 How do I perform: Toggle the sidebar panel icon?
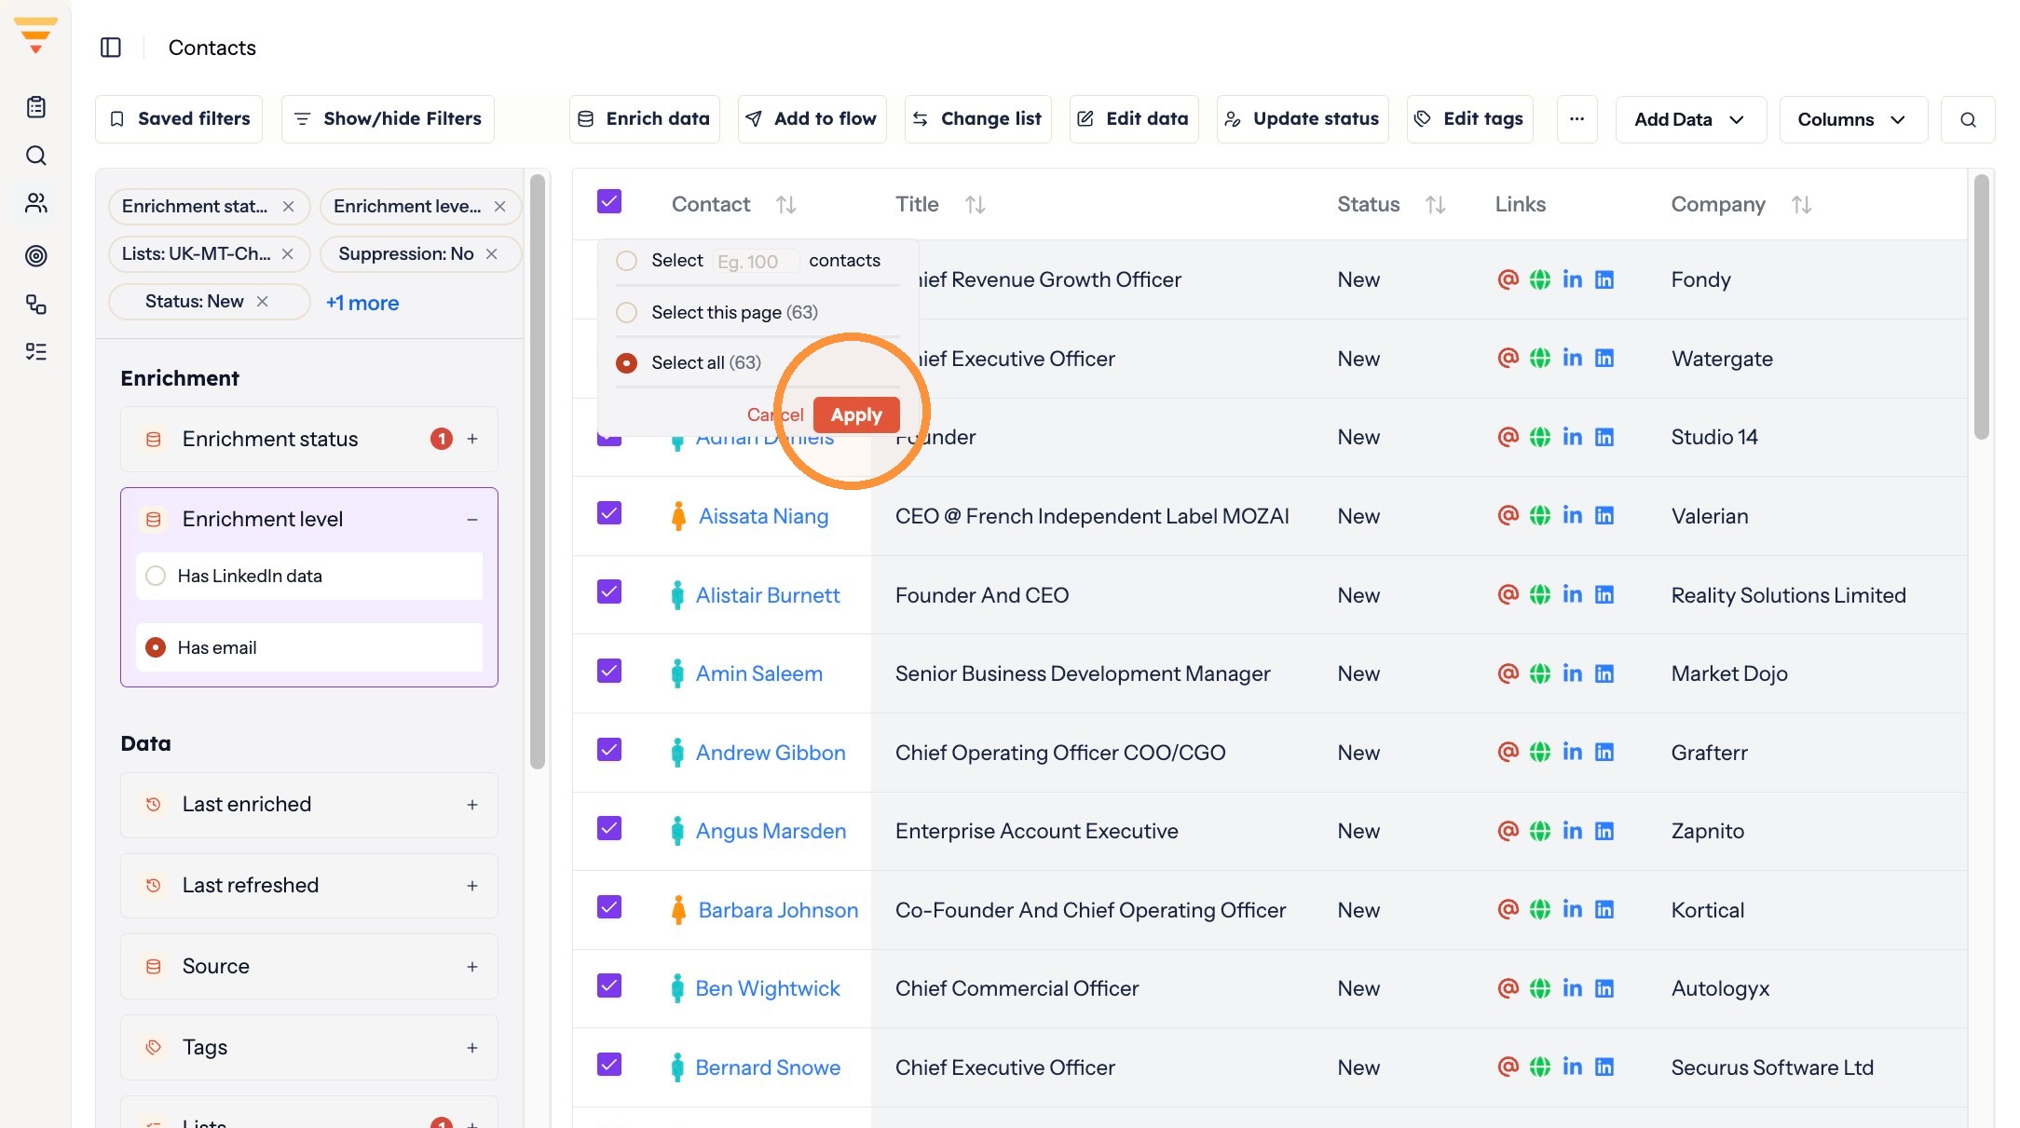111,48
